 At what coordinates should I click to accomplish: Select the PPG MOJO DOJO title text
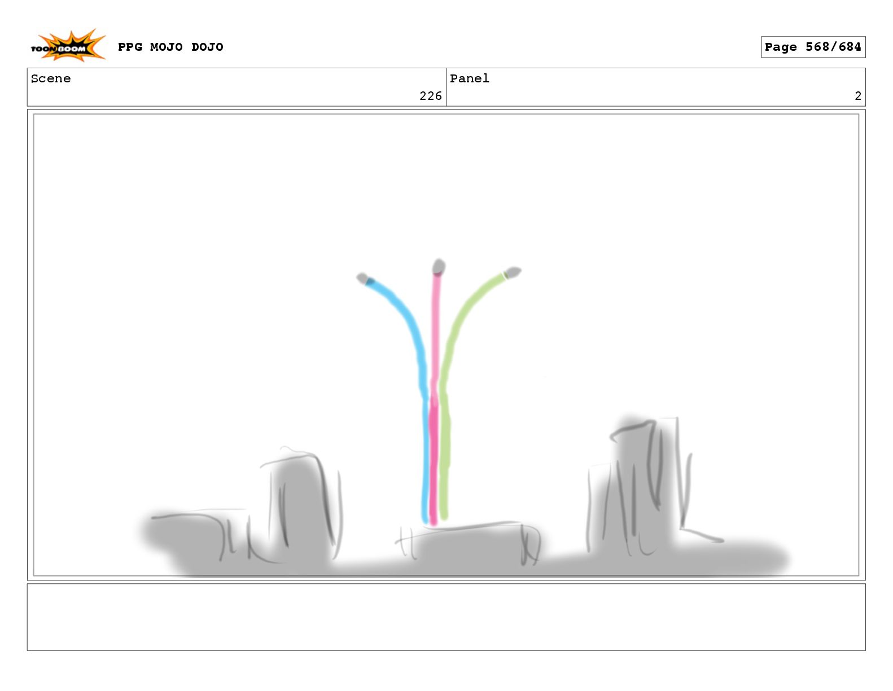170,47
